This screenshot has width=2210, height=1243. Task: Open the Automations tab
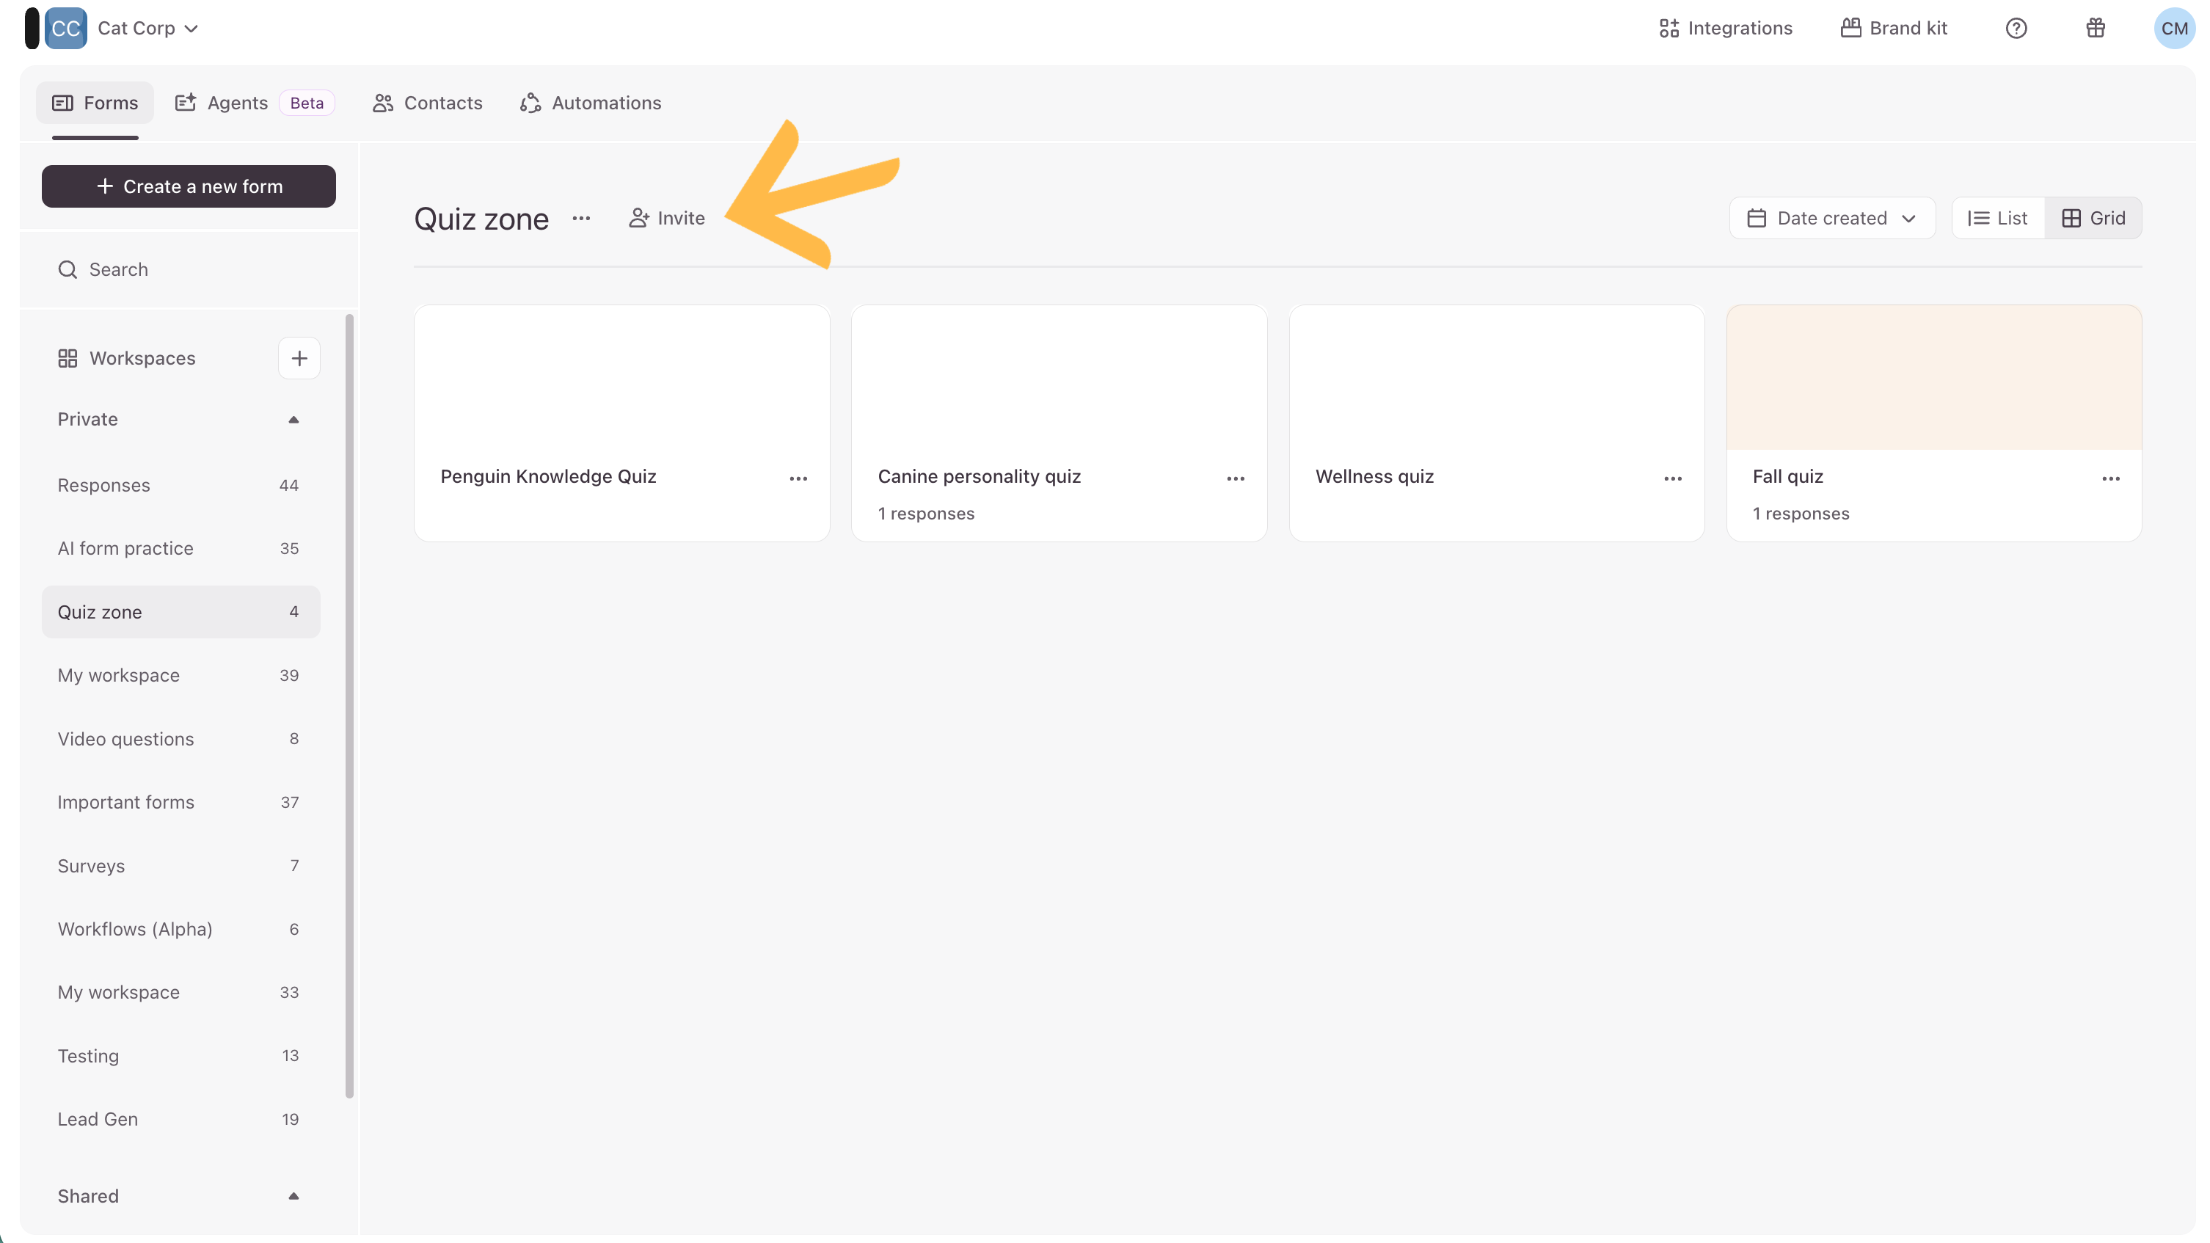[590, 103]
